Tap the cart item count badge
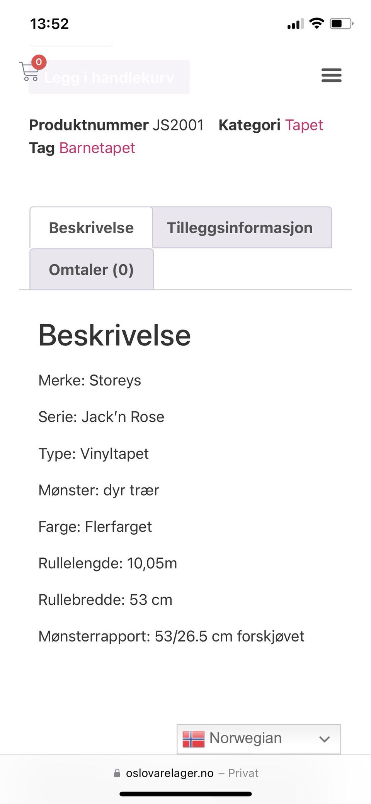Image resolution: width=371 pixels, height=804 pixels. (39, 61)
